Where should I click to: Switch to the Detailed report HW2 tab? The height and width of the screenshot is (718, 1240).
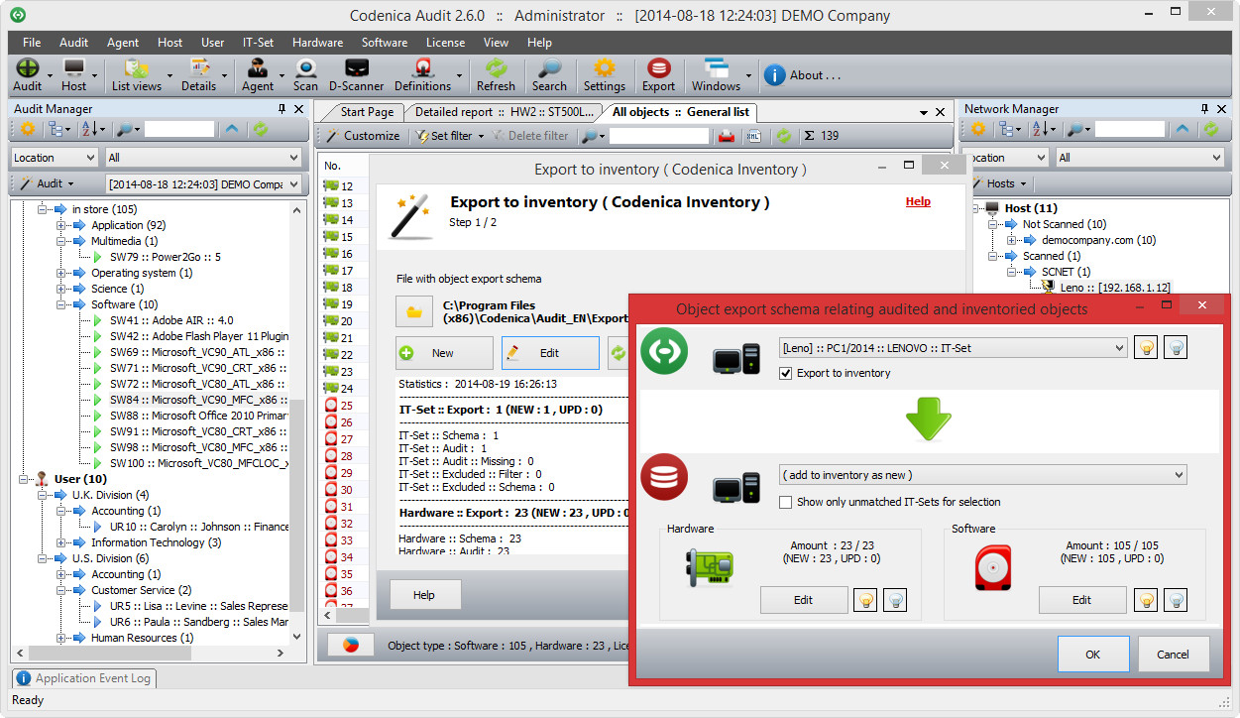[504, 112]
